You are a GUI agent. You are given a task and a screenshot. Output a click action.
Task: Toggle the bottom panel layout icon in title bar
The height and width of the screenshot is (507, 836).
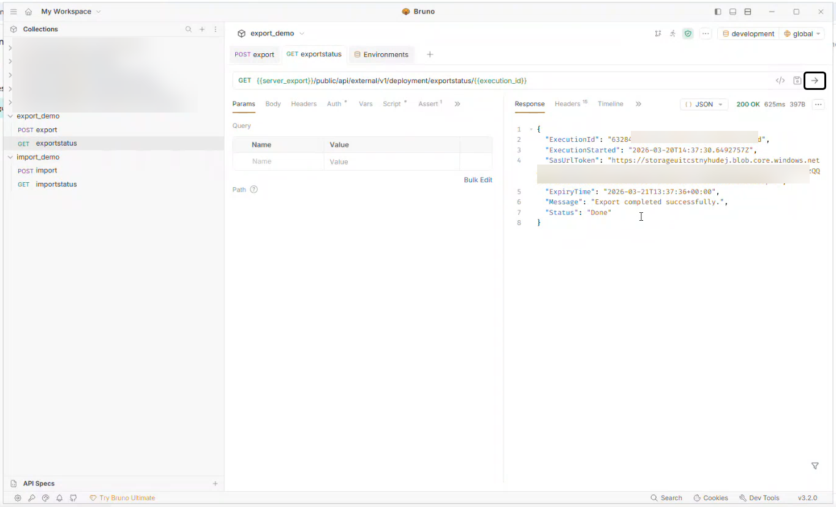(732, 12)
